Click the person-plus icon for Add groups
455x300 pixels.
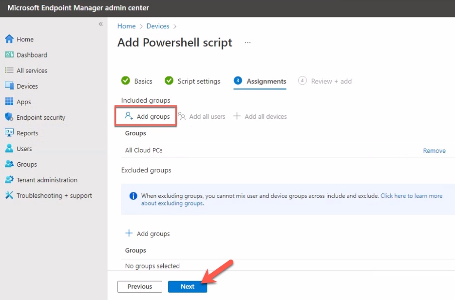point(129,116)
